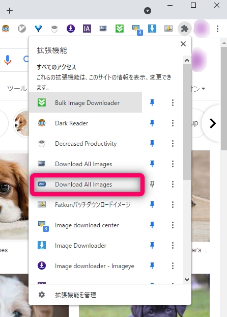Viewport: 227px width, 317px height.
Task: Unpin Bulk Image Downloader from toolbar
Action: coord(152,103)
